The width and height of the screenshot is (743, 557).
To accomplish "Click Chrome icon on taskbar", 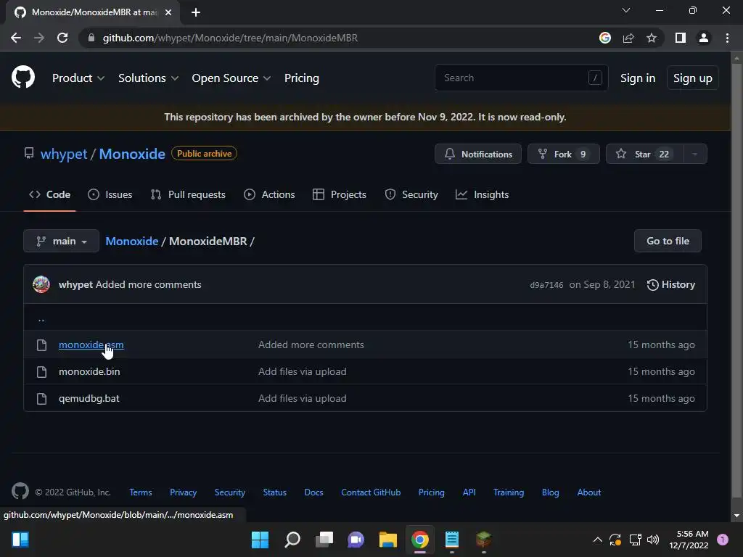I will 420,540.
